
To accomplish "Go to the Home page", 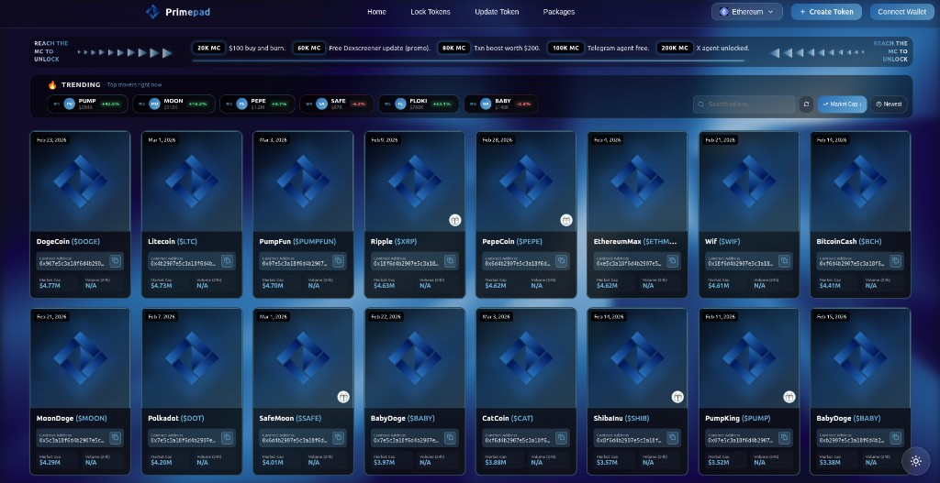I will coord(376,12).
